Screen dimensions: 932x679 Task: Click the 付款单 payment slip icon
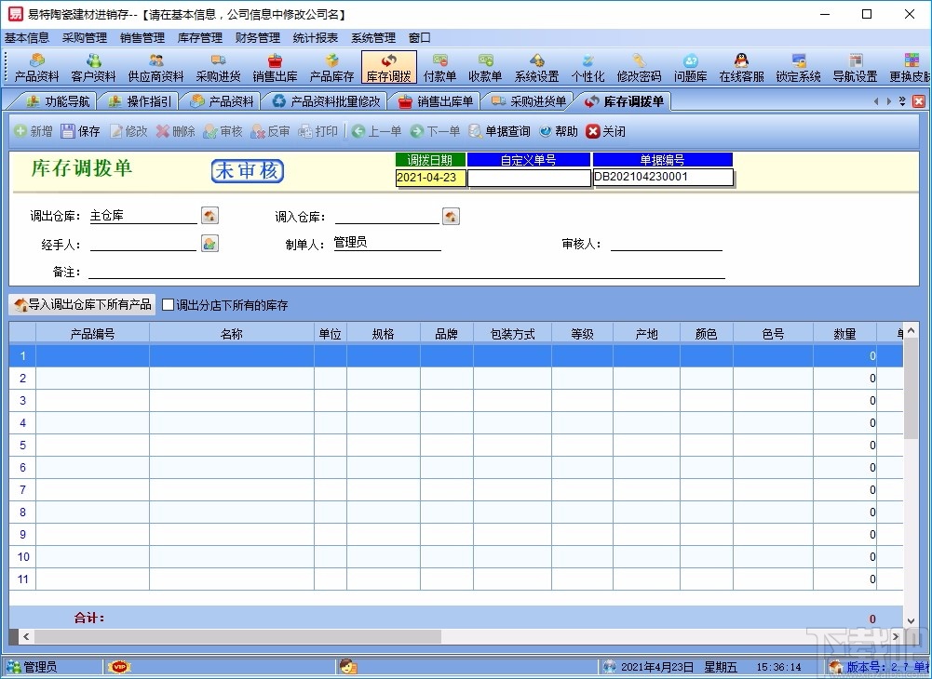(x=439, y=65)
